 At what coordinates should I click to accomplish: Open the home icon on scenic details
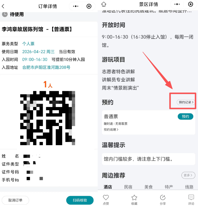click(104, 4)
